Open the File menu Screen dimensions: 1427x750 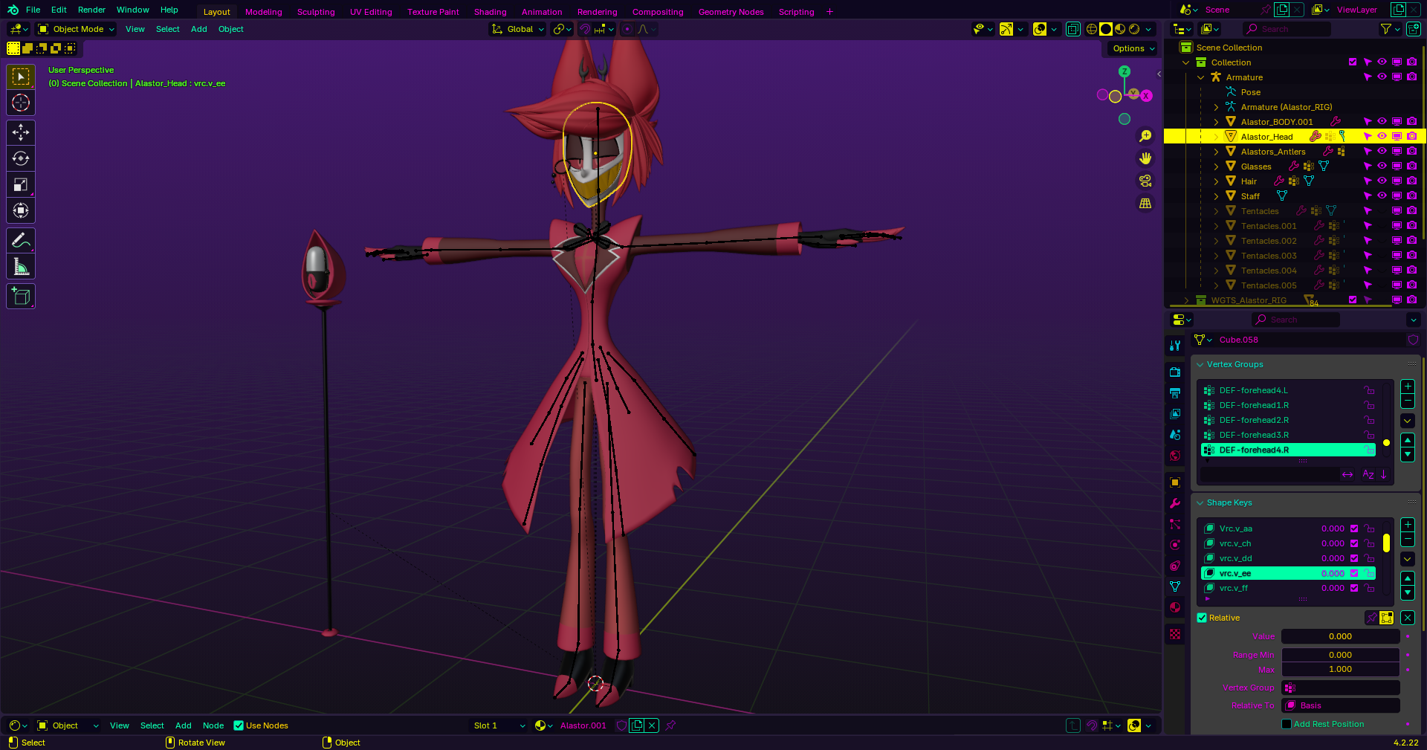33,10
